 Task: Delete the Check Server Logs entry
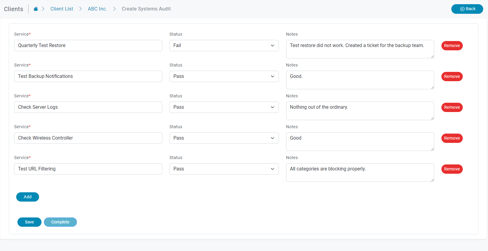(452, 107)
